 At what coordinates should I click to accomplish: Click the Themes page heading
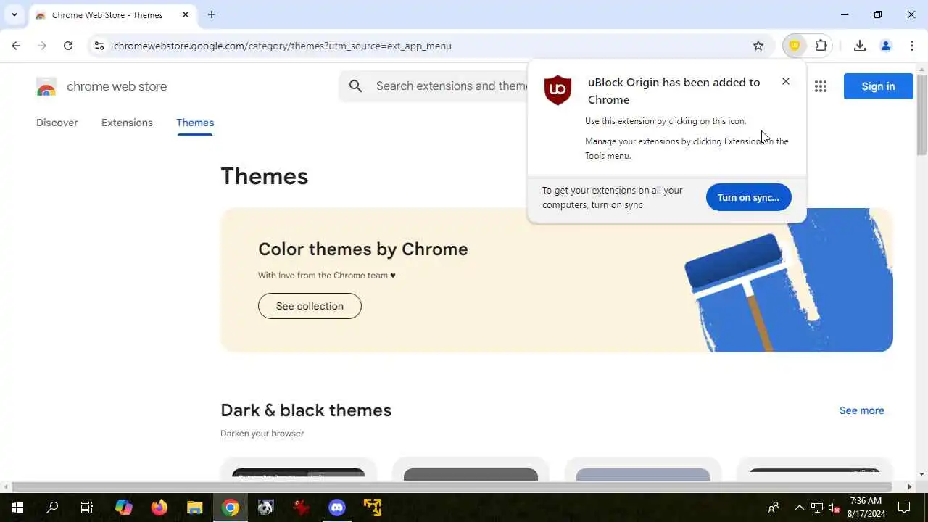click(x=265, y=177)
